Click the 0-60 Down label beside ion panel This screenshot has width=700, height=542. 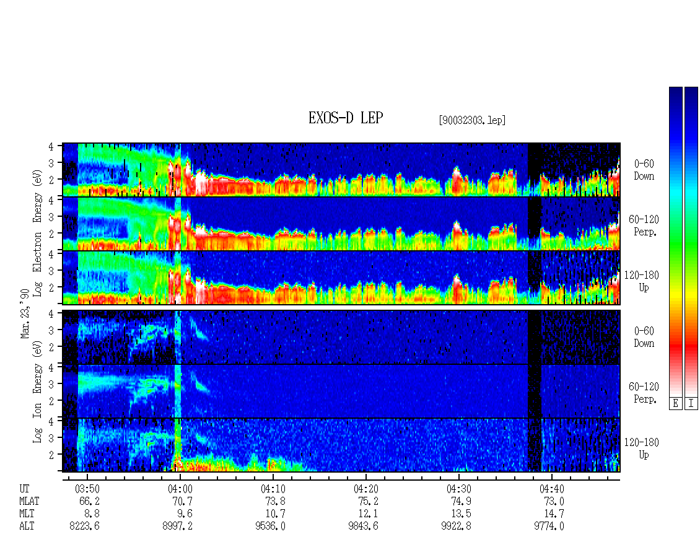pyautogui.click(x=644, y=337)
